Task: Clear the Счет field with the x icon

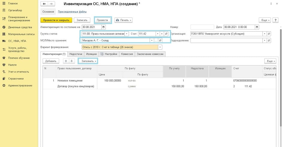Action: point(161,34)
